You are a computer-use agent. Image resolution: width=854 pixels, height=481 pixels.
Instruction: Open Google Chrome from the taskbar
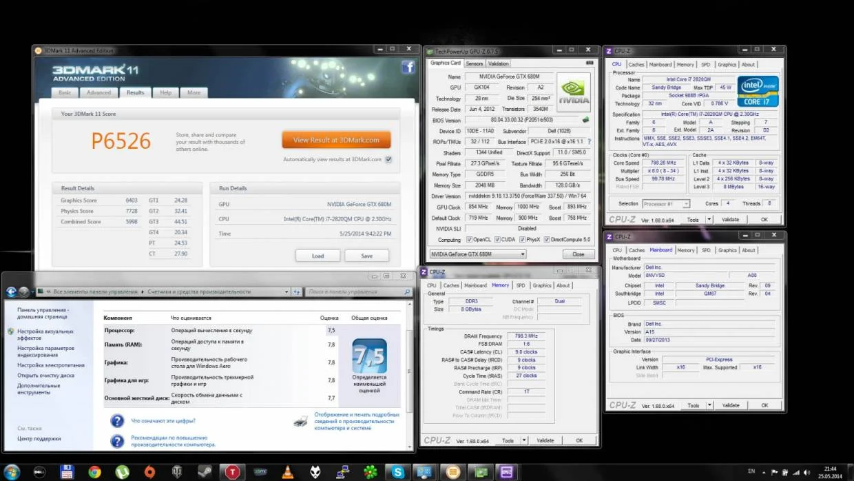(94, 472)
